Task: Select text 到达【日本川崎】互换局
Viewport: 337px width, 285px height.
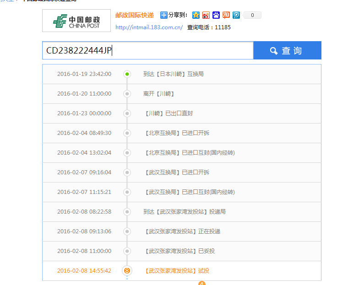Action: (174, 74)
